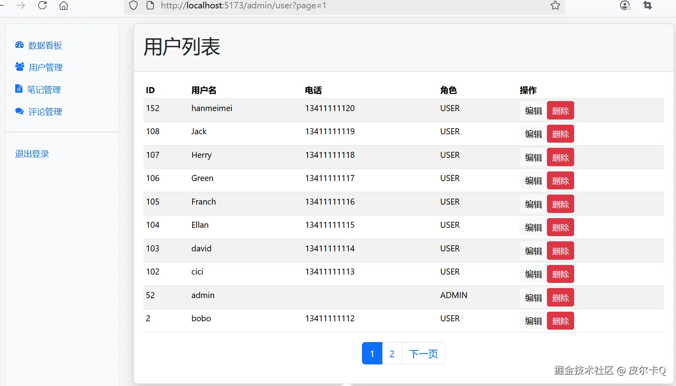Open the 笔记管理 notes icon
This screenshot has height=386, width=676.
tap(19, 89)
